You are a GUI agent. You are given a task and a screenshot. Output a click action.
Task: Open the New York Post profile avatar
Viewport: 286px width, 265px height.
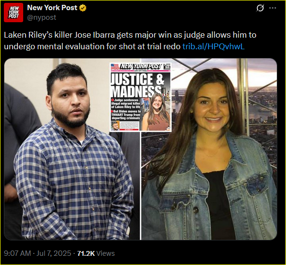[14, 13]
